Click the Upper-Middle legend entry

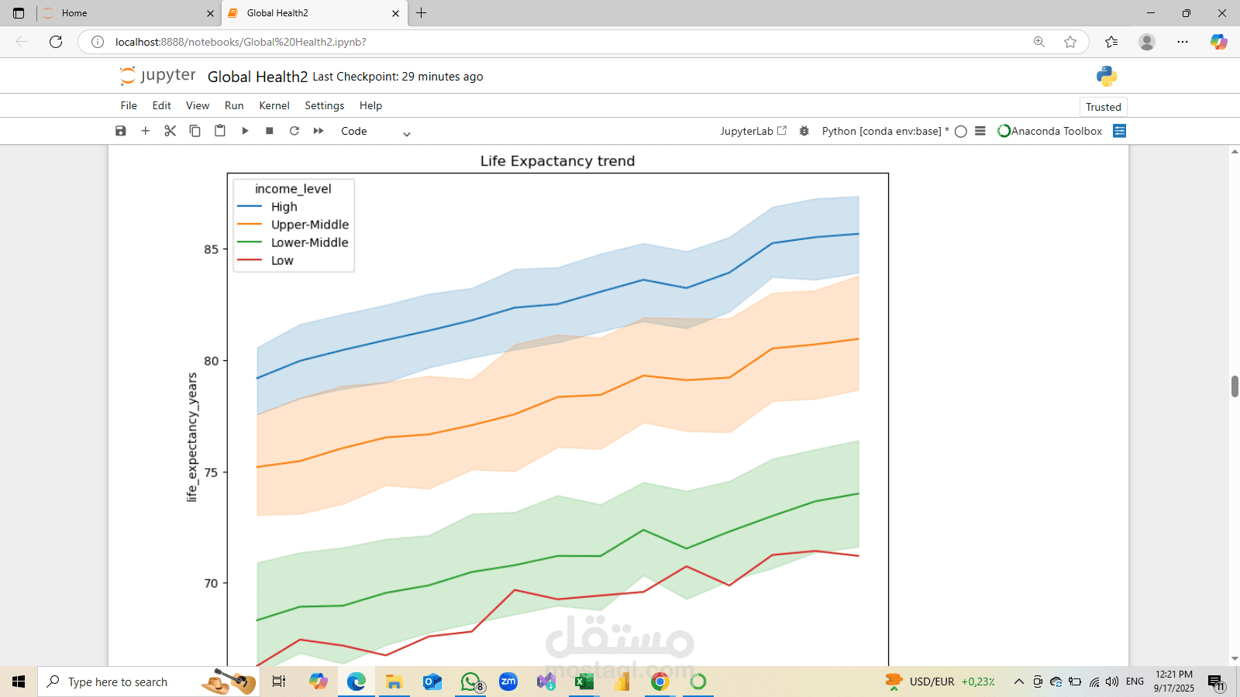pyautogui.click(x=293, y=225)
